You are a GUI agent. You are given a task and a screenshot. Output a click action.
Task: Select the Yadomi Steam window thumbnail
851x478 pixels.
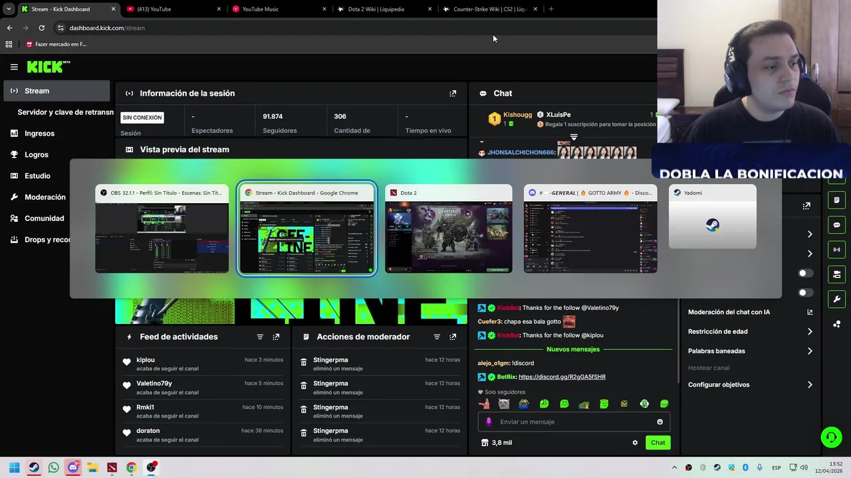point(712,217)
